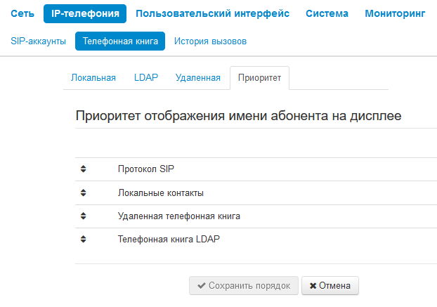Switch to the Мониторинг section
The width and height of the screenshot is (437, 307).
(x=400, y=13)
